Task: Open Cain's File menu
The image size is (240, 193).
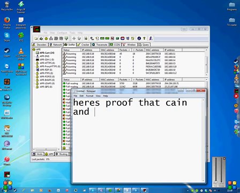Action: 46,33
